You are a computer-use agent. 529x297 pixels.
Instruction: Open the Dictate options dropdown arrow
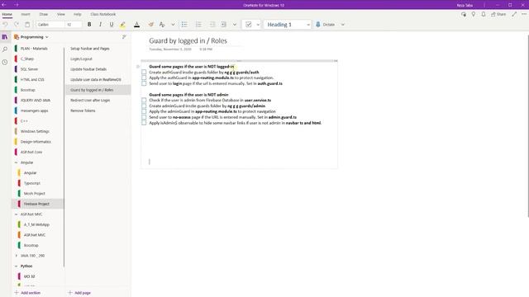click(343, 25)
